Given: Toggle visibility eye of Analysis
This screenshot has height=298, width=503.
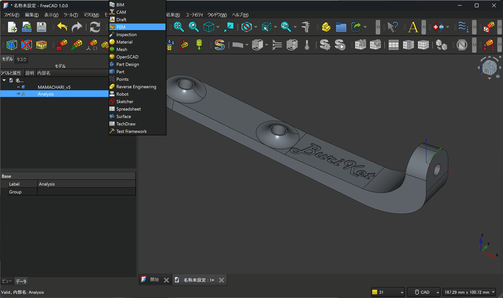Looking at the screenshot, I should click(x=18, y=94).
